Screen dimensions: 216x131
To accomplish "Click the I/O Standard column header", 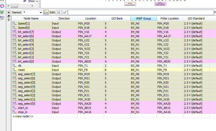I will 196,18.
